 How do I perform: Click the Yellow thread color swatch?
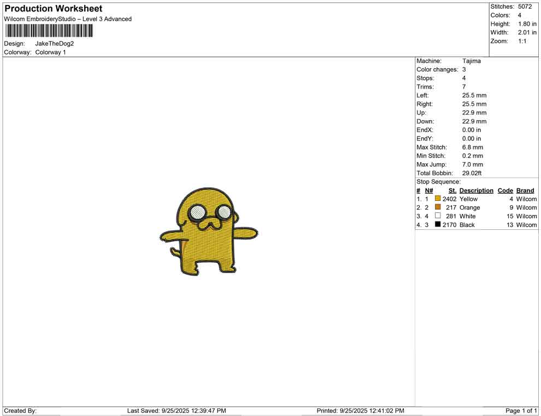(x=438, y=199)
